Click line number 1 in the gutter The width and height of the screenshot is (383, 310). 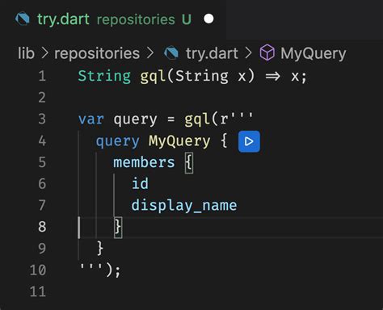(42, 76)
